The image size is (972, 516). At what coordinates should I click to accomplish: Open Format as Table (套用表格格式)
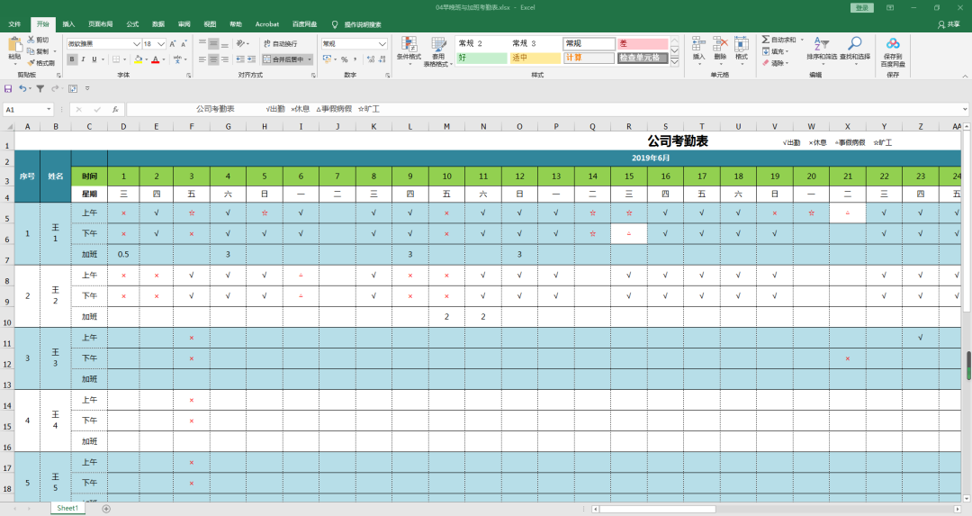438,51
